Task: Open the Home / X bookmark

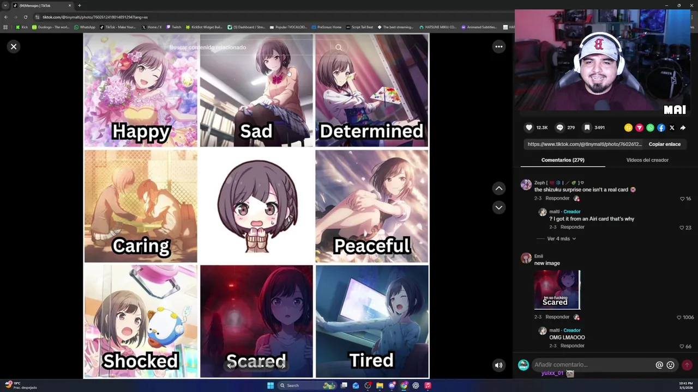Action: click(152, 27)
